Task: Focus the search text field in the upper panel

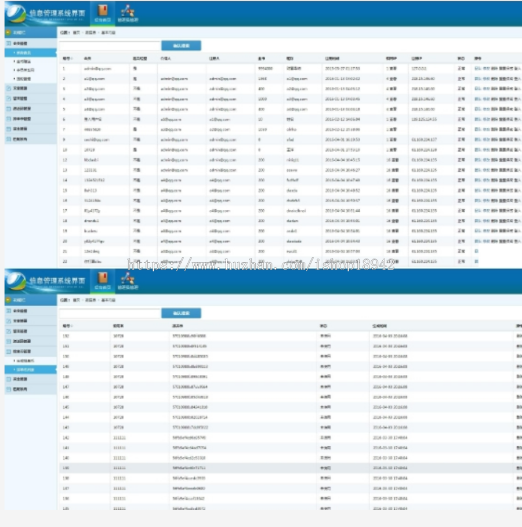Action: 110,46
